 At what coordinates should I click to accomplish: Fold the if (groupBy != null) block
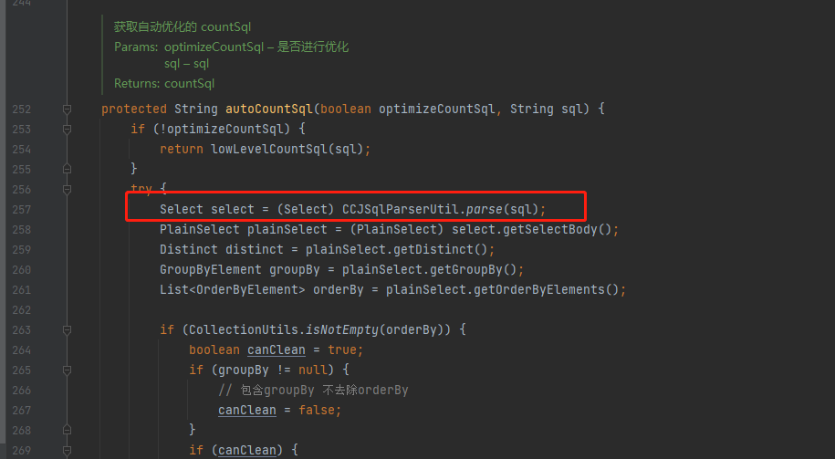point(68,370)
